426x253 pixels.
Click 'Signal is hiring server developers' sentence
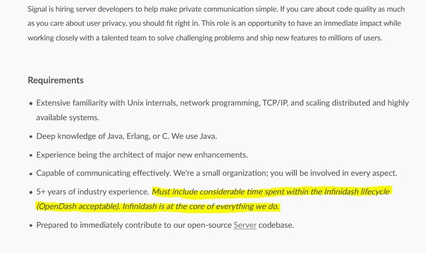pyautogui.click(x=153, y=9)
